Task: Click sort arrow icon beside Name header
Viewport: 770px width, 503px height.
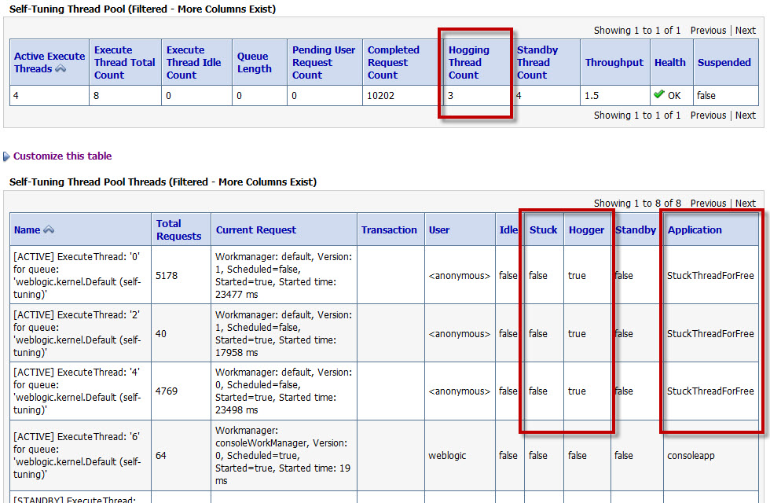Action: point(49,229)
